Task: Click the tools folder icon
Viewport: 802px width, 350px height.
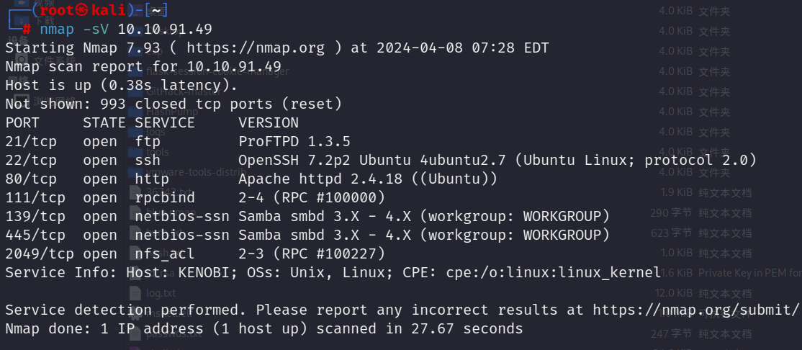Action: pos(135,152)
